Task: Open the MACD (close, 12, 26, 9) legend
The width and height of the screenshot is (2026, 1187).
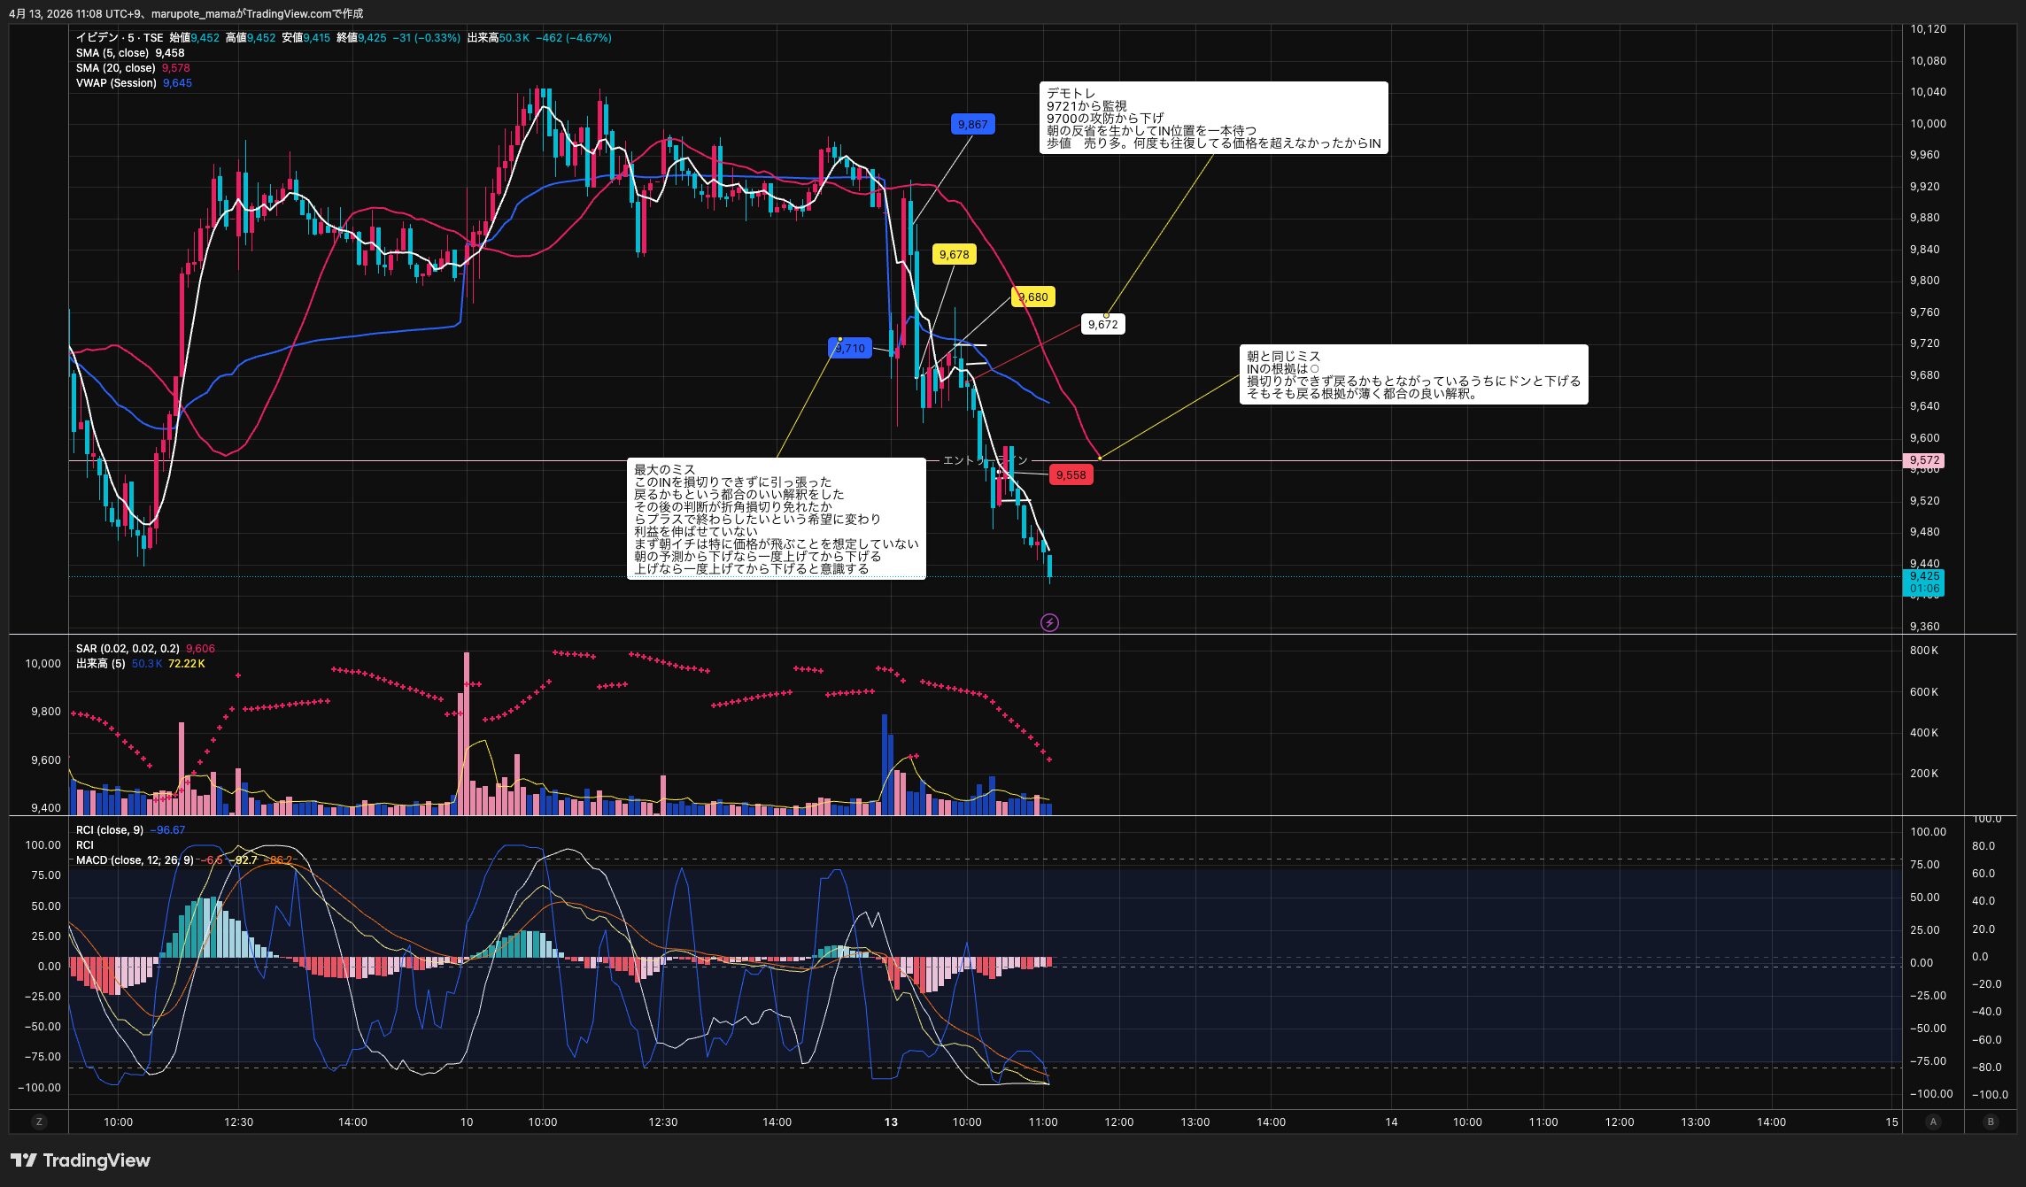Action: pyautogui.click(x=134, y=860)
